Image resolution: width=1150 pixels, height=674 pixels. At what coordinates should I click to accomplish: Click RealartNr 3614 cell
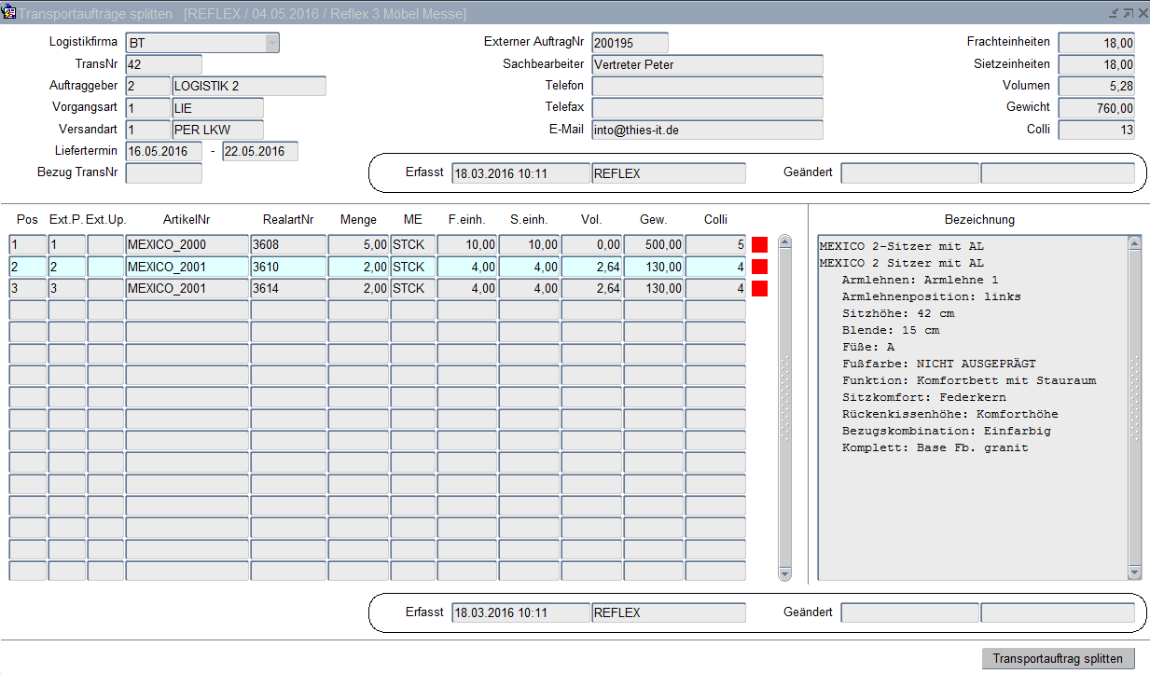pos(287,288)
